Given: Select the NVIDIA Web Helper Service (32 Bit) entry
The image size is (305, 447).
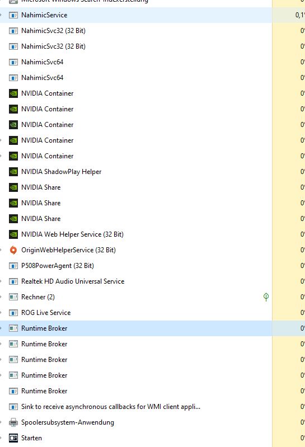Looking at the screenshot, I should click(x=72, y=234).
